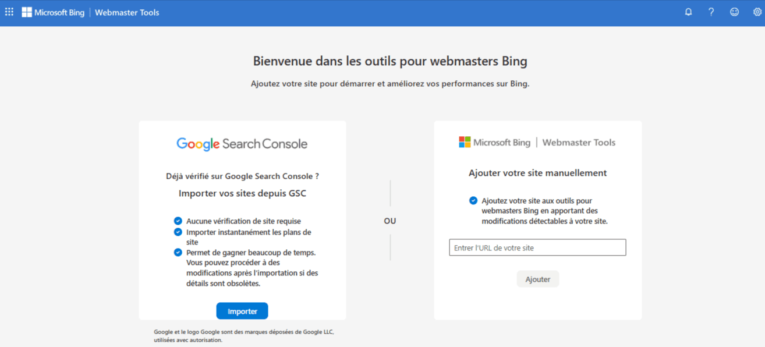Click the checkmark beside "Importer instantanément les plans"
The image size is (765, 347).
point(178,232)
